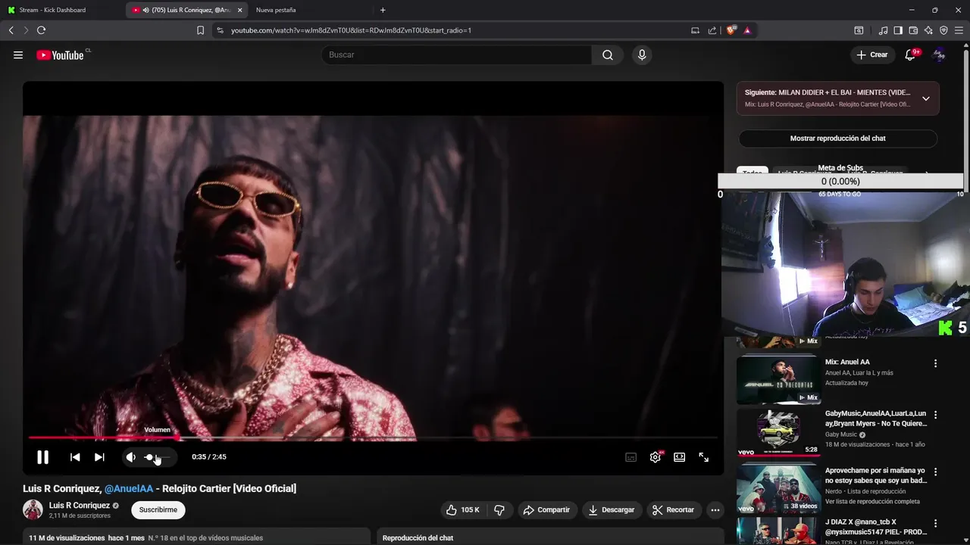Open the player settings gear
The image size is (970, 545).
pyautogui.click(x=656, y=457)
